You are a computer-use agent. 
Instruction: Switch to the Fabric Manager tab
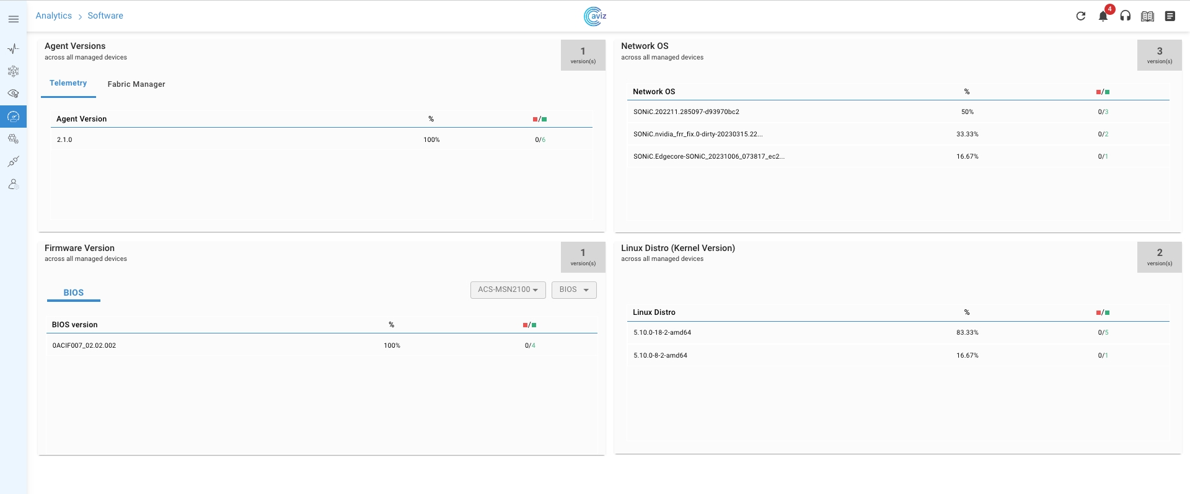[x=136, y=84]
